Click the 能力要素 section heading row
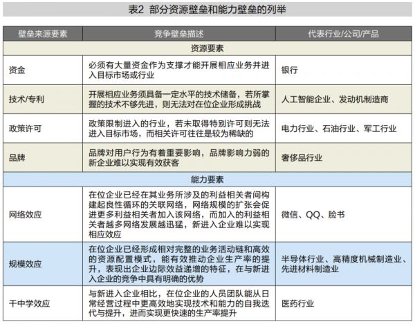This screenshot has height=324, width=415. (x=207, y=178)
